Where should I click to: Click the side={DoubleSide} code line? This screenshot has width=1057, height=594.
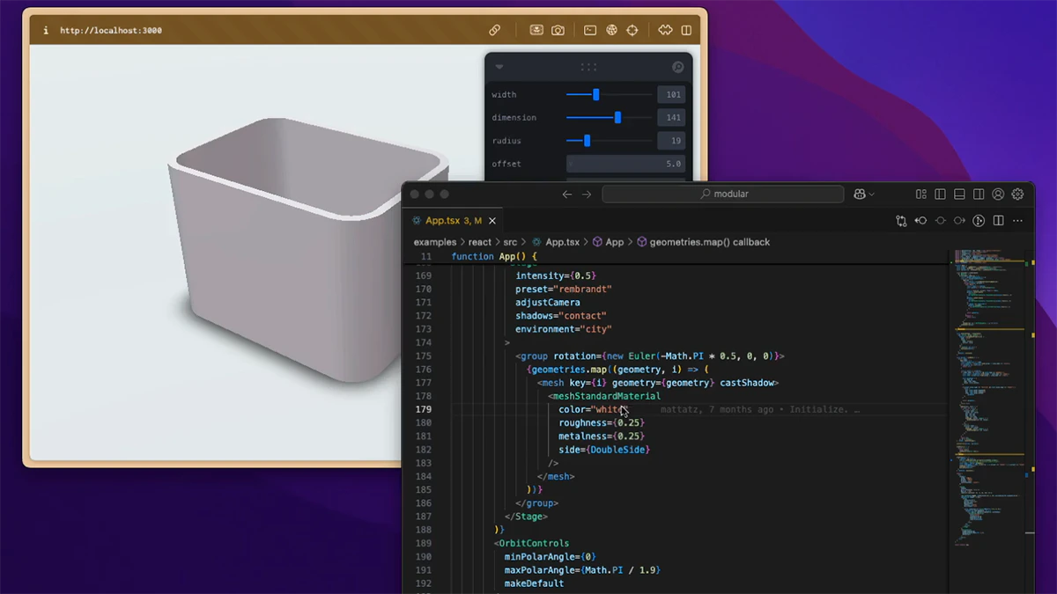click(604, 450)
